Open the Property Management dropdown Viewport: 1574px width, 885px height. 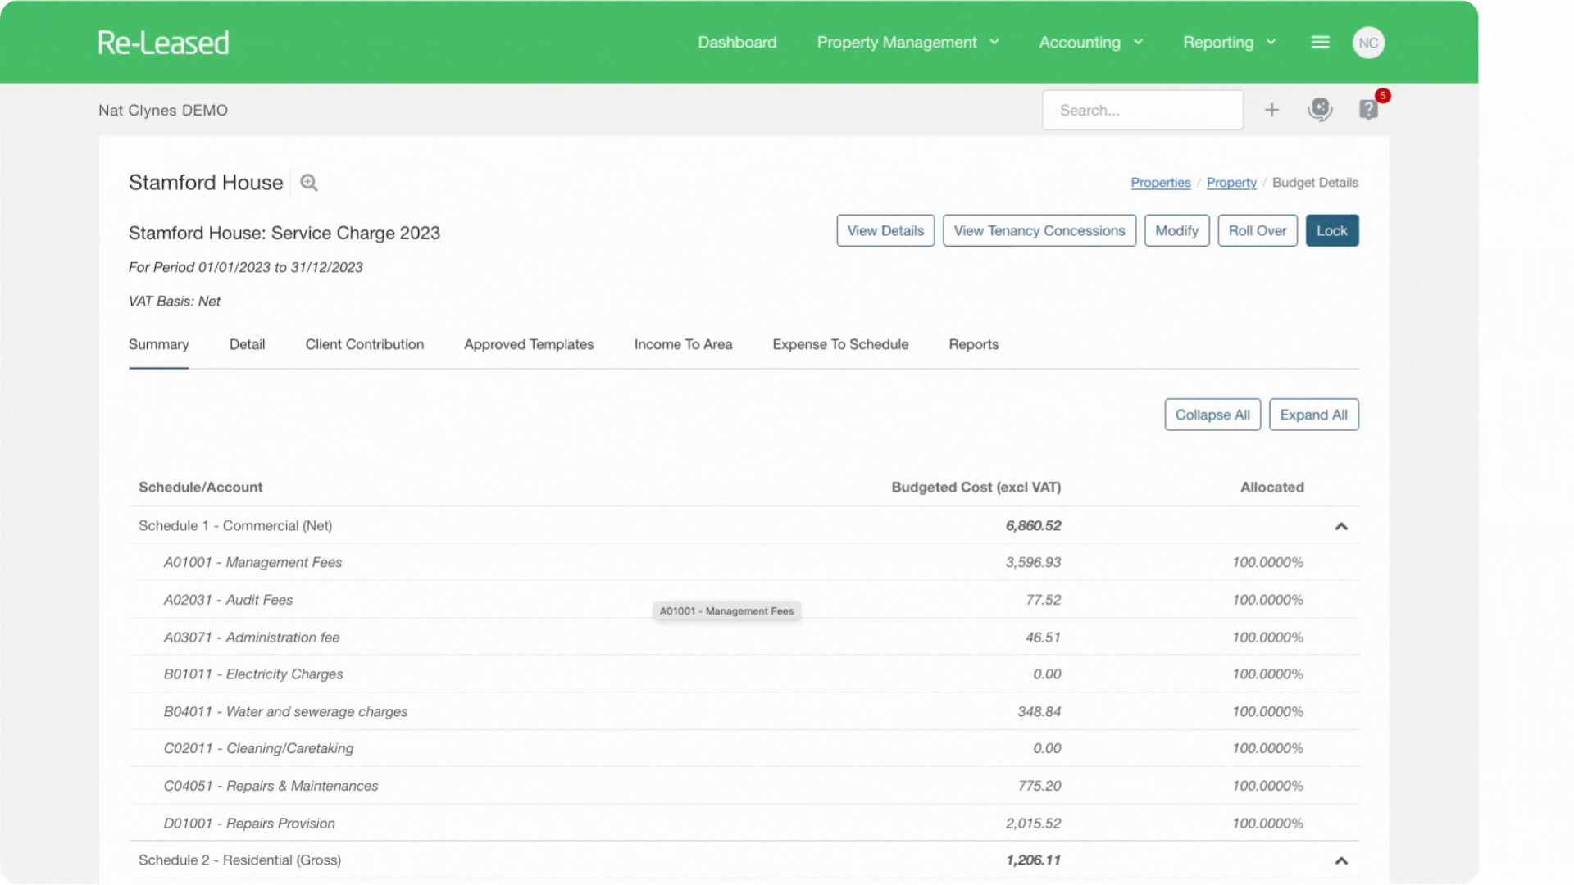pos(908,43)
